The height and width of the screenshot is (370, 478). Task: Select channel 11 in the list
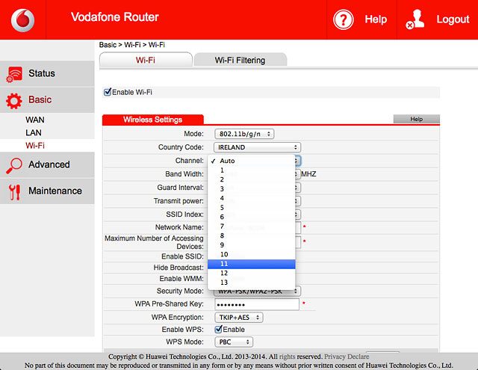(252, 264)
